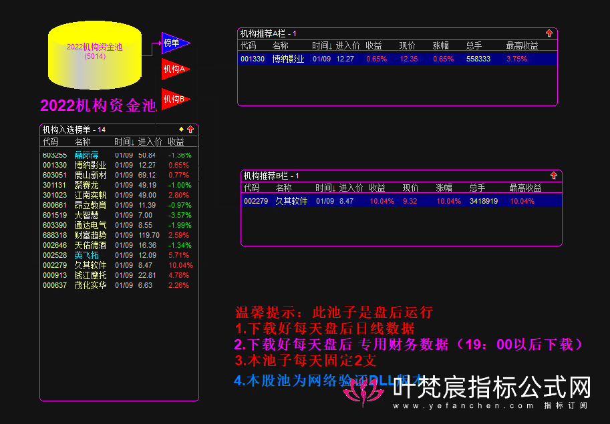Select the blue 榜单 triangle node
This screenshot has width=610, height=424.
173,43
